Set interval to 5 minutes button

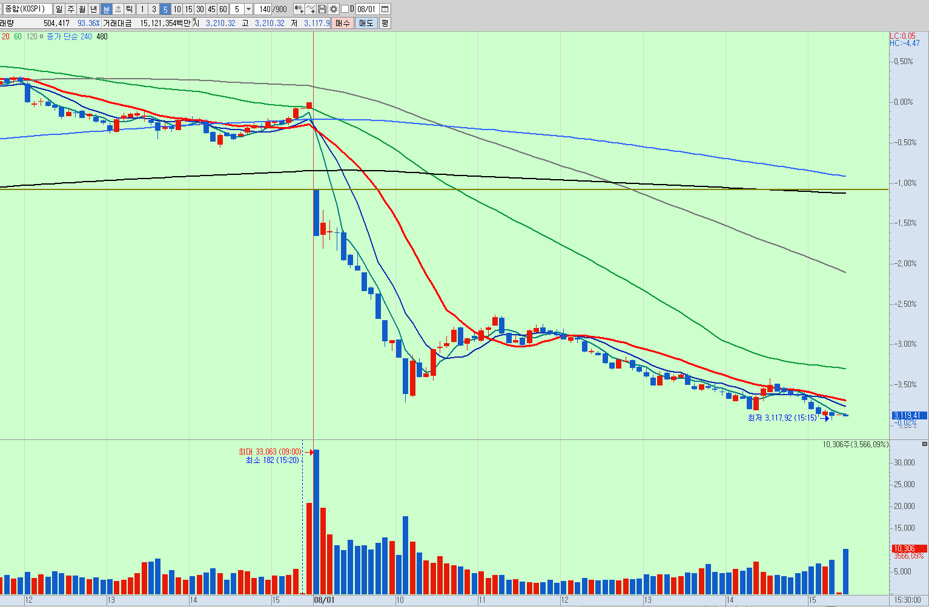(165, 9)
